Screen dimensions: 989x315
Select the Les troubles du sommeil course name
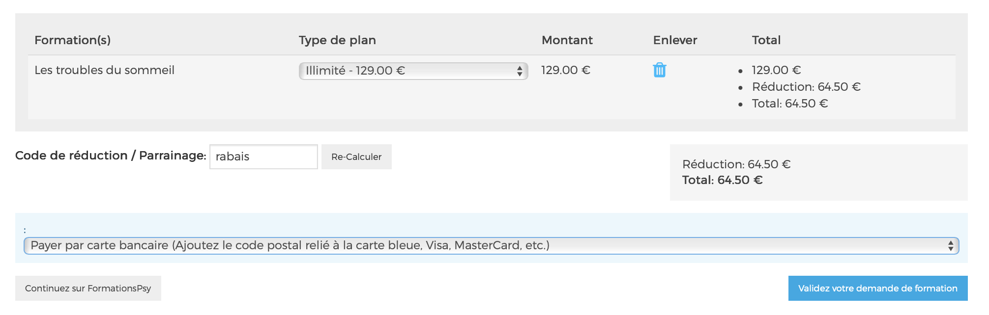[104, 70]
